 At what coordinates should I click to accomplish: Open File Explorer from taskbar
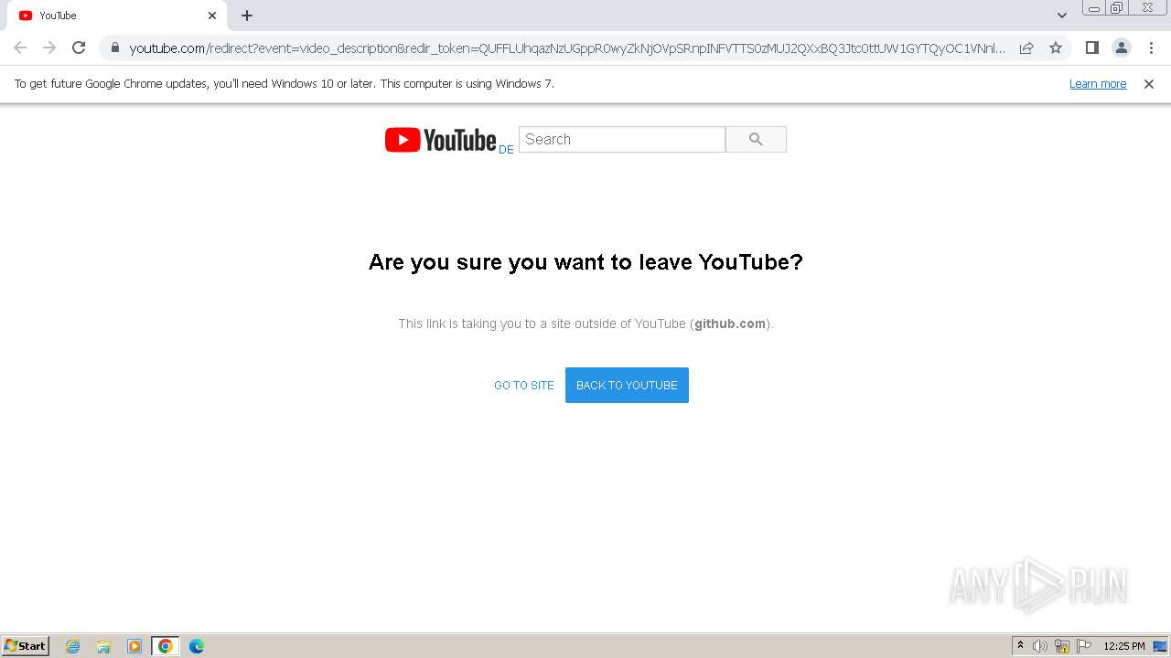pyautogui.click(x=103, y=646)
